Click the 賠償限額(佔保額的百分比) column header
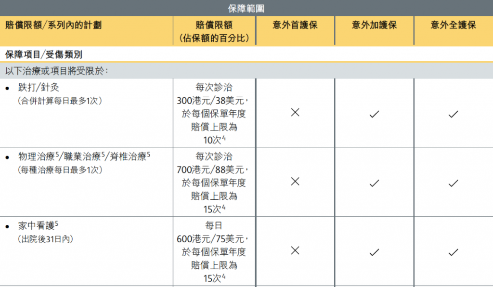Viewport: 493px width, 287px height. (214, 31)
